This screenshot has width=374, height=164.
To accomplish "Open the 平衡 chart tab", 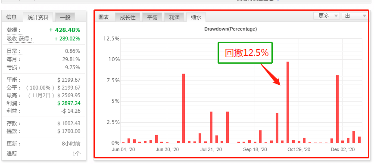I will click(152, 17).
